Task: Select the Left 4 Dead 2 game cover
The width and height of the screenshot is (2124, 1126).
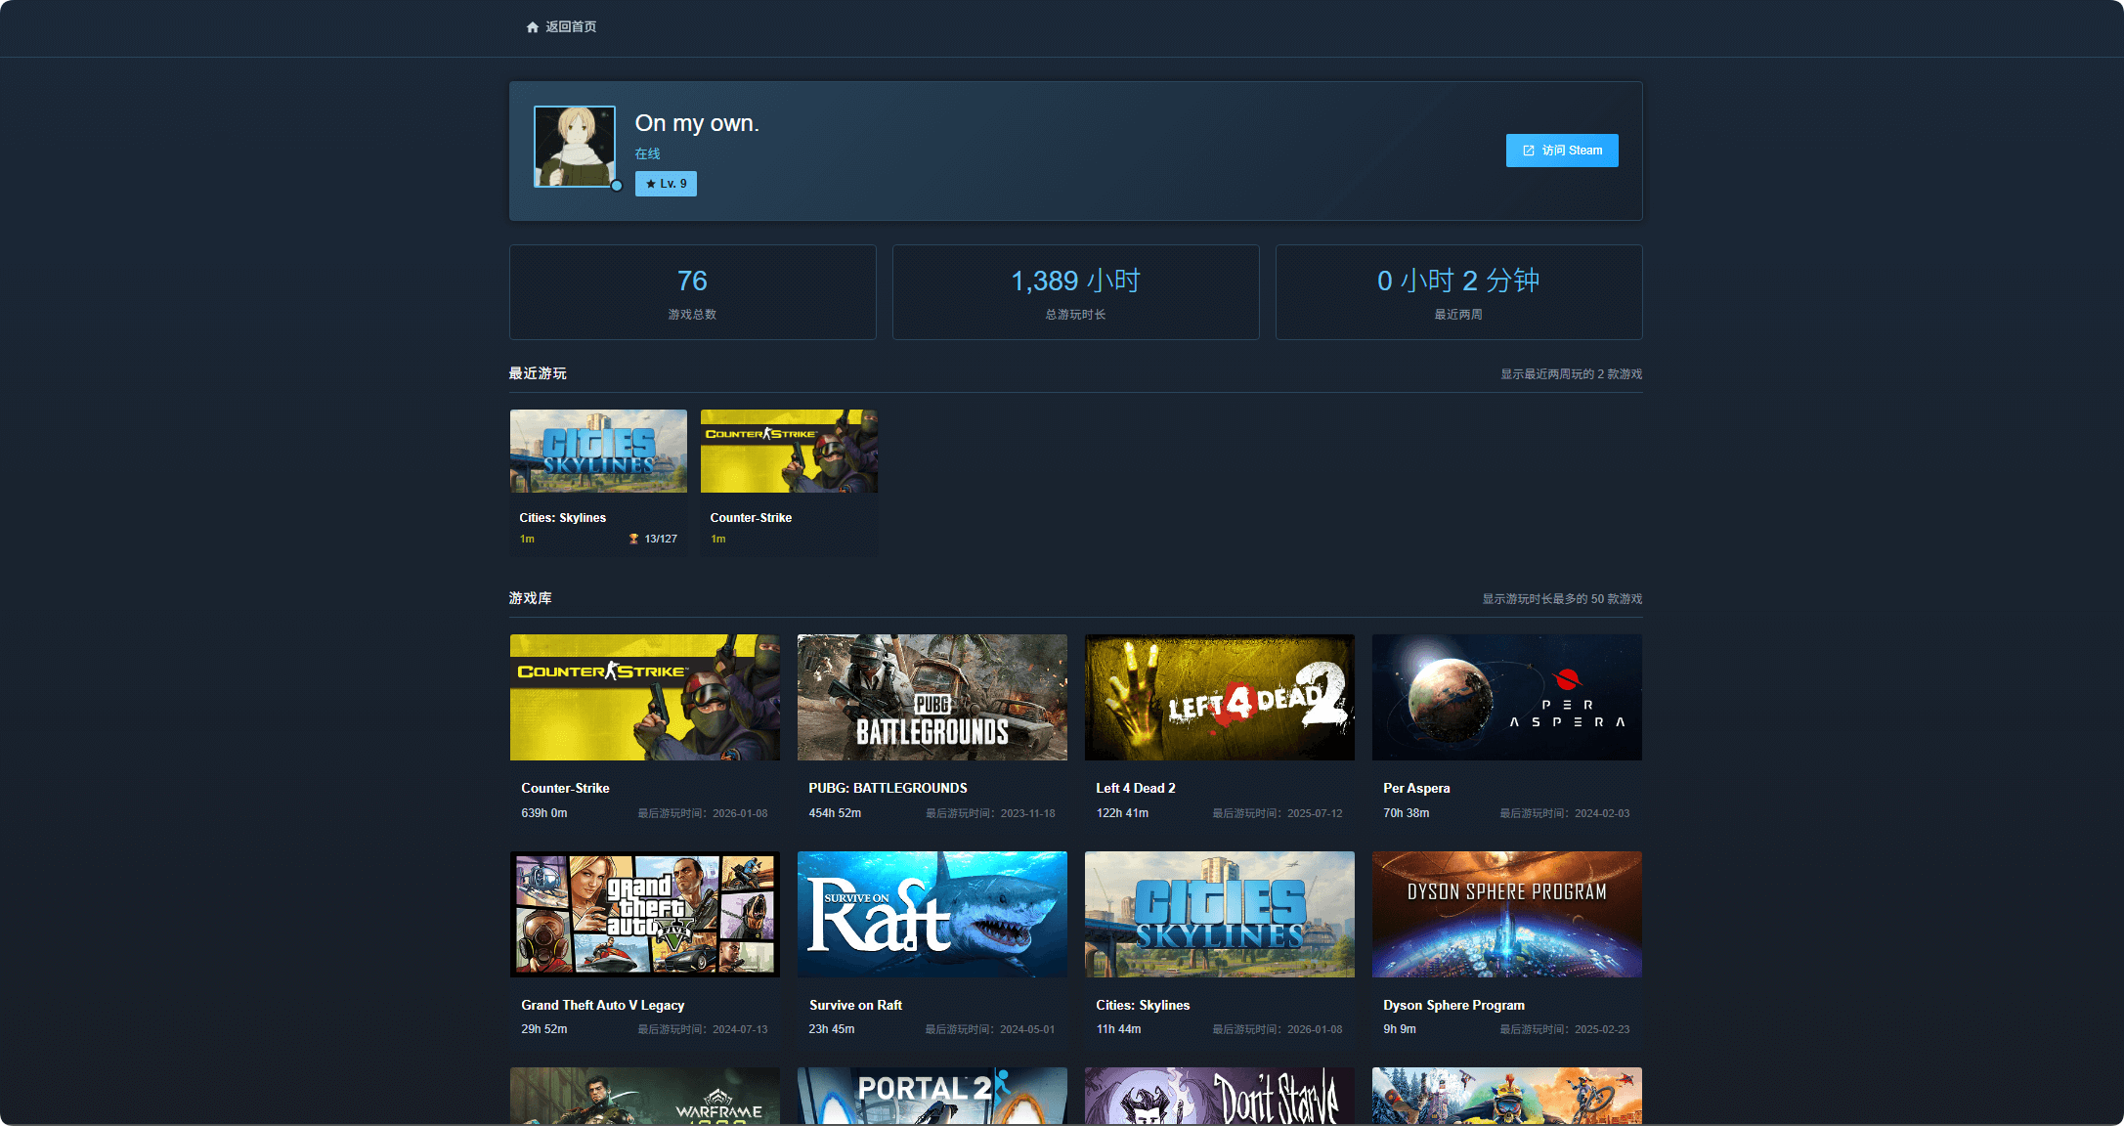Action: click(x=1219, y=697)
